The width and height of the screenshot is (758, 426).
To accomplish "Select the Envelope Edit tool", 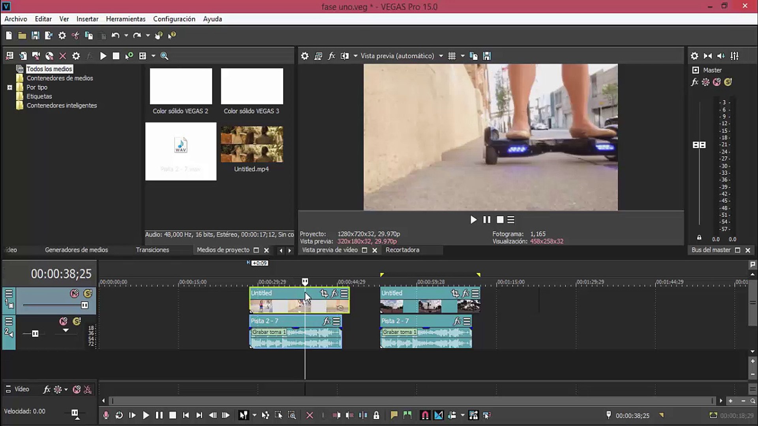I will pos(265,415).
